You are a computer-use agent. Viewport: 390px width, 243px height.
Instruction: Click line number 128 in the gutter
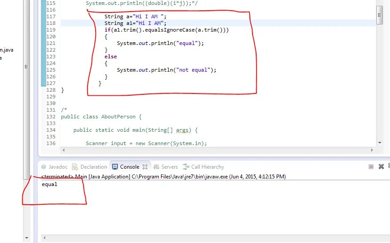click(51, 90)
